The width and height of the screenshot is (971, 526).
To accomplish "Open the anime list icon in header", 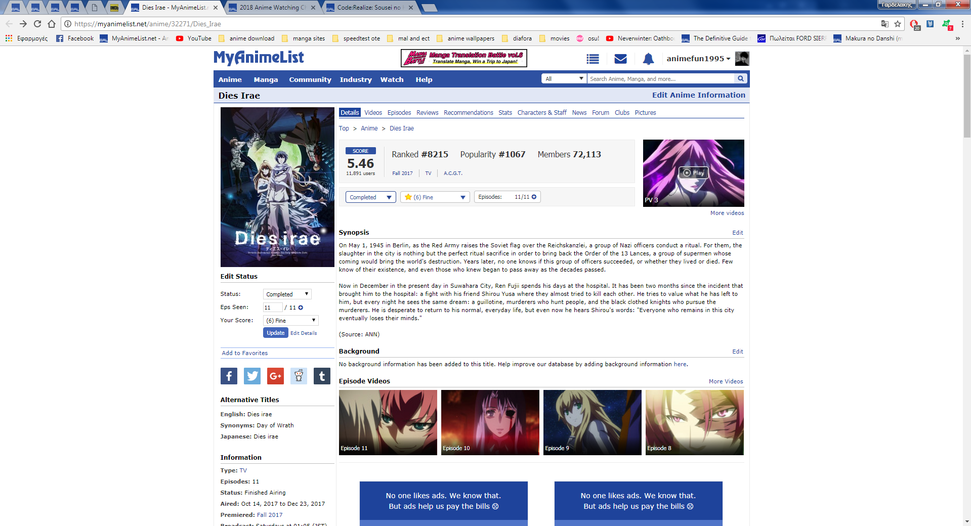I will [x=593, y=59].
